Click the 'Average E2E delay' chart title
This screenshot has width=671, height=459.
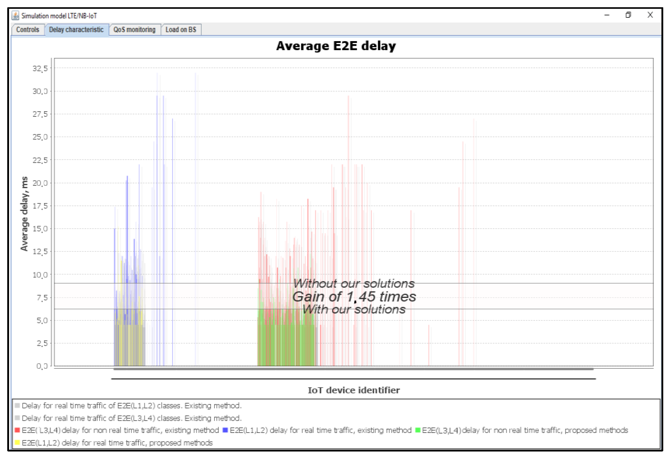336,46
